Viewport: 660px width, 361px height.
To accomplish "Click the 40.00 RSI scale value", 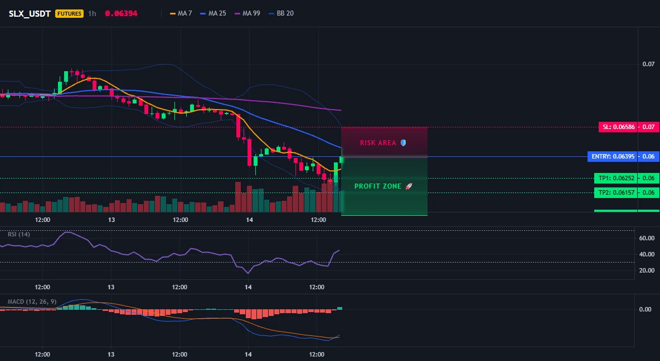I will [647, 254].
